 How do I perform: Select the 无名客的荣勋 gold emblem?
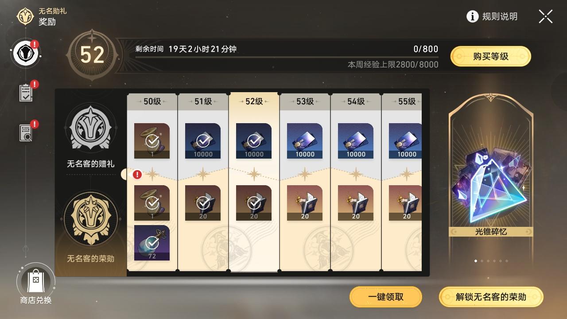pos(91,218)
